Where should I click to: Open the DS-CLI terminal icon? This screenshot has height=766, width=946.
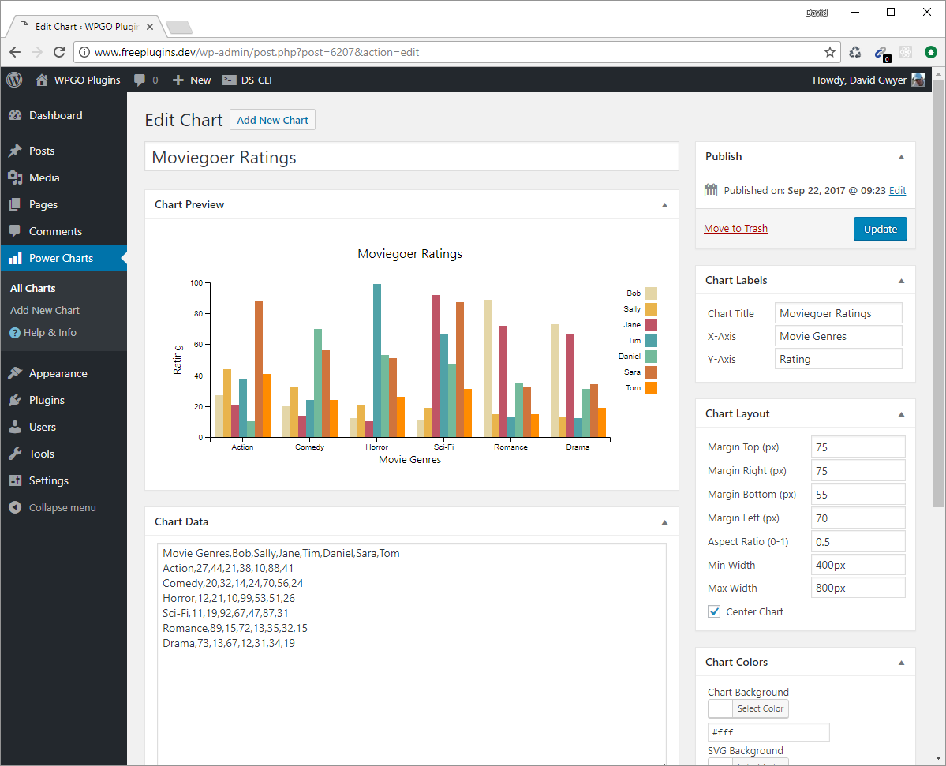229,80
